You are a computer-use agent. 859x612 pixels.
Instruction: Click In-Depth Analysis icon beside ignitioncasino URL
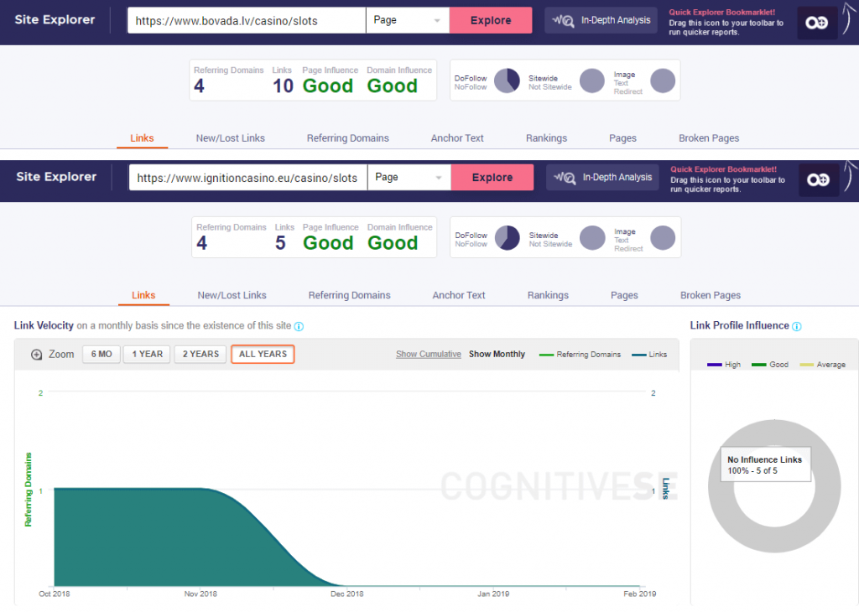[x=565, y=178]
